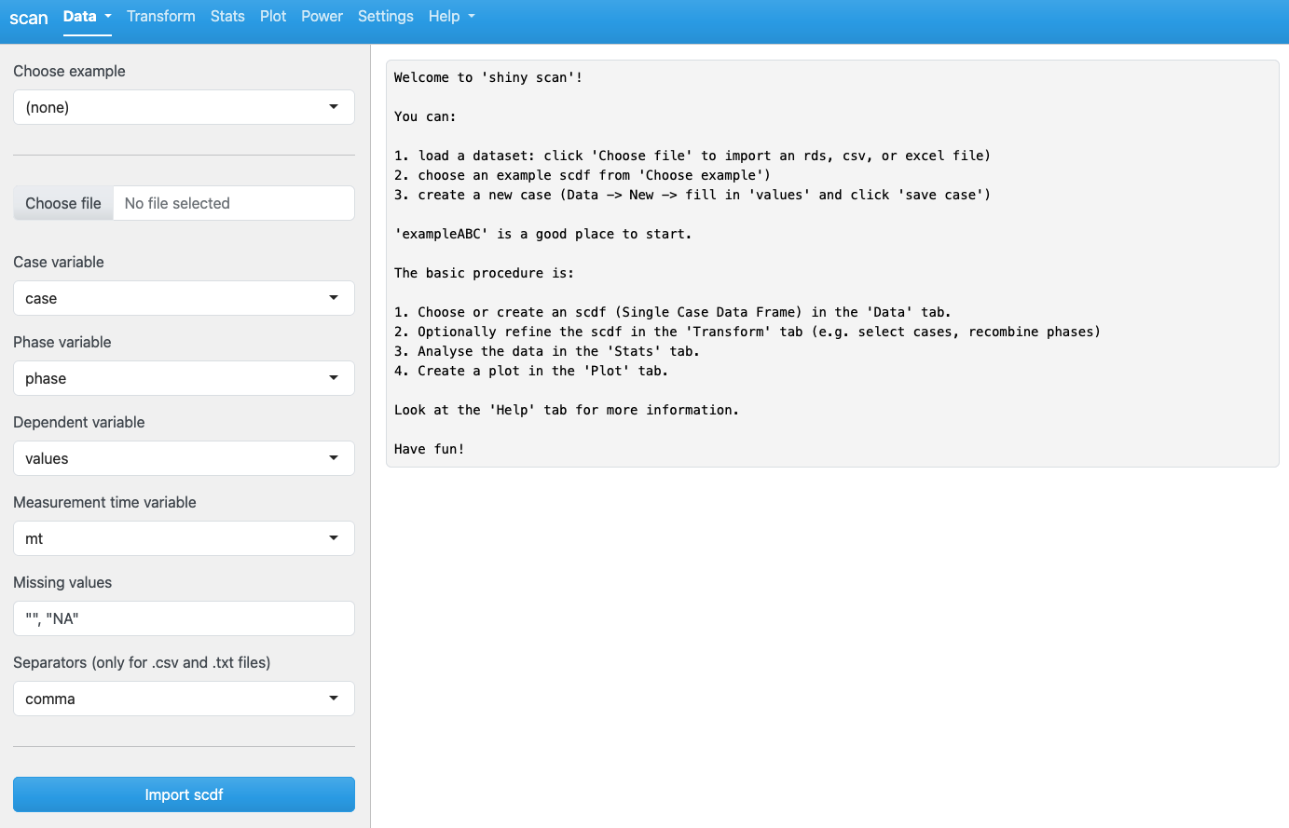This screenshot has height=828, width=1289.
Task: Click the No file selected field
Action: coord(233,203)
